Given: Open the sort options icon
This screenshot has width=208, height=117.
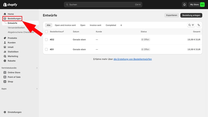Looking at the screenshot, I should point(199,25).
